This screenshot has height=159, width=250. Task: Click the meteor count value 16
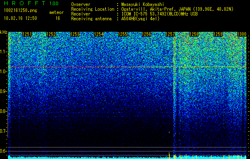58,18
